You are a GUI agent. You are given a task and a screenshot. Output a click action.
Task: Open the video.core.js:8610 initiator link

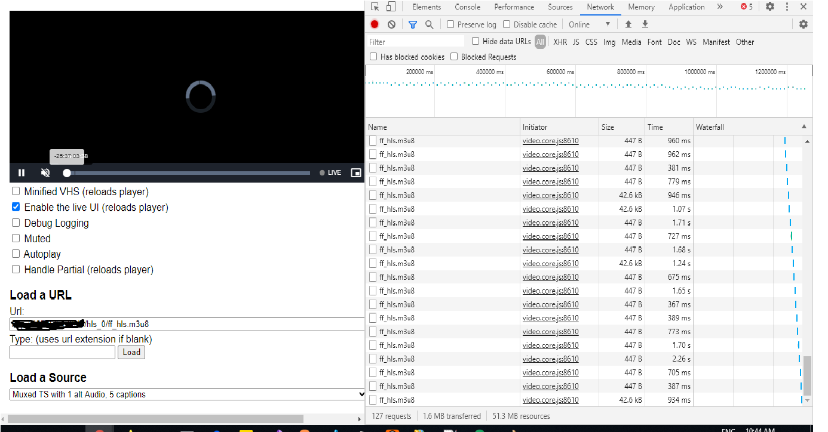tap(550, 140)
